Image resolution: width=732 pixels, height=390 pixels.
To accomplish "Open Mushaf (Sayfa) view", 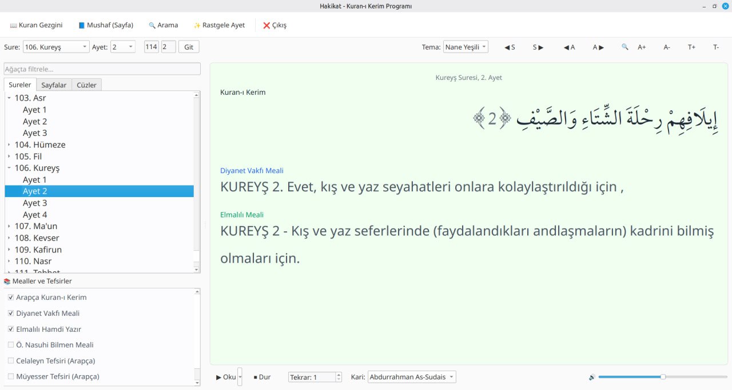I will click(x=106, y=25).
